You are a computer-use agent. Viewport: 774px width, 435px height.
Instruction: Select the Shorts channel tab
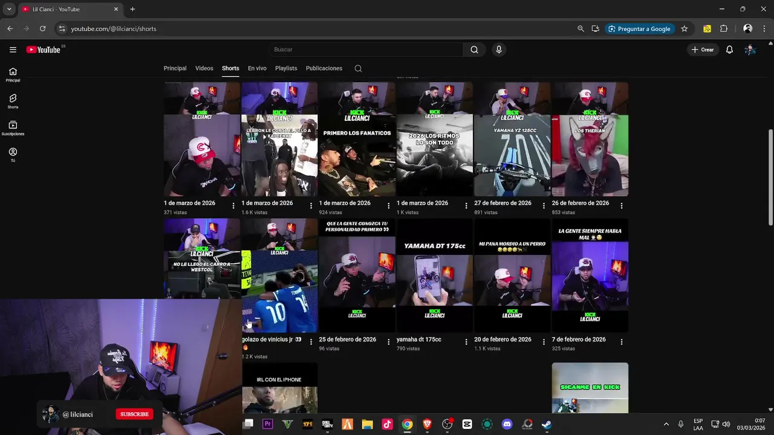[230, 68]
